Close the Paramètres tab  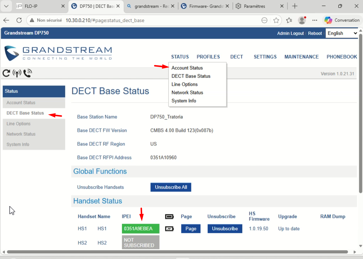[x=282, y=6]
